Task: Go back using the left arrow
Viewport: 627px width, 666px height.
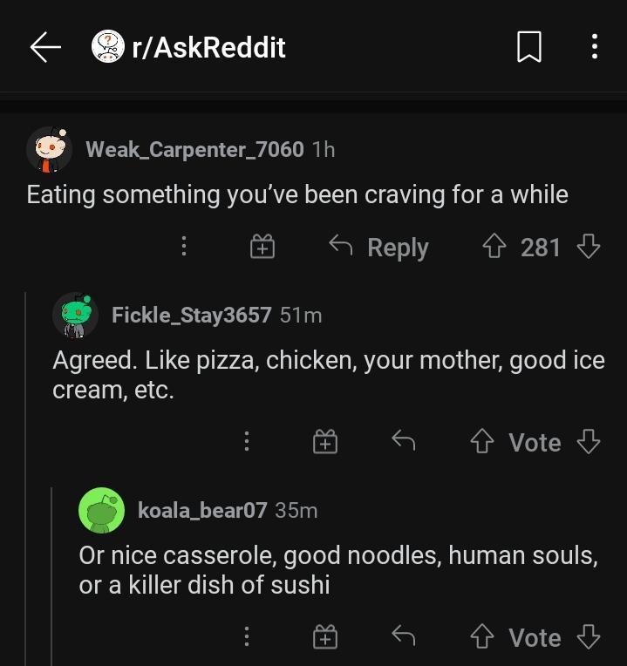Action: (x=45, y=47)
